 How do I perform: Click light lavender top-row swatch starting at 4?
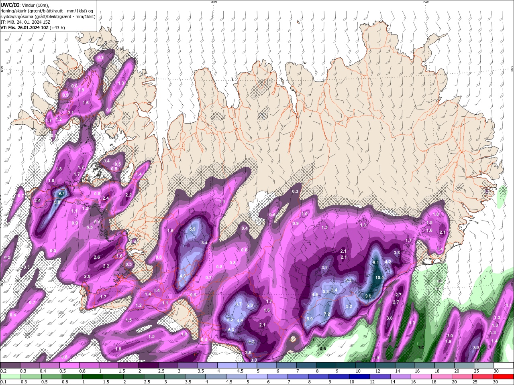pos(227,365)
